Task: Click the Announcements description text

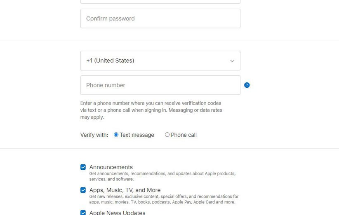Action: click(162, 176)
